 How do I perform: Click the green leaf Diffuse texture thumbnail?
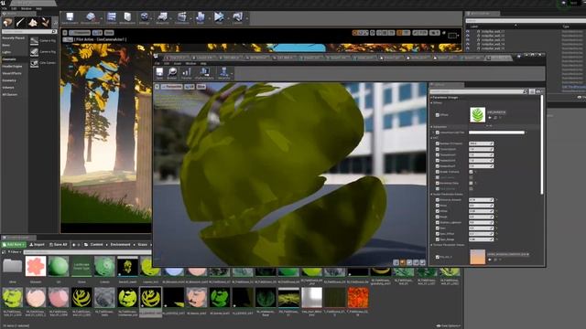point(477,115)
